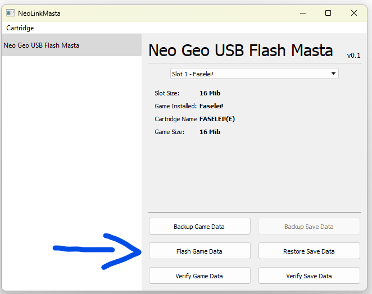372x294 pixels.
Task: Open the Cartridge menu
Action: tap(20, 28)
